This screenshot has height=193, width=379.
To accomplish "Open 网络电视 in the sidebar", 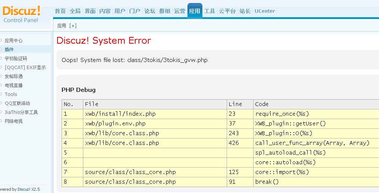I will [x=13, y=121].
